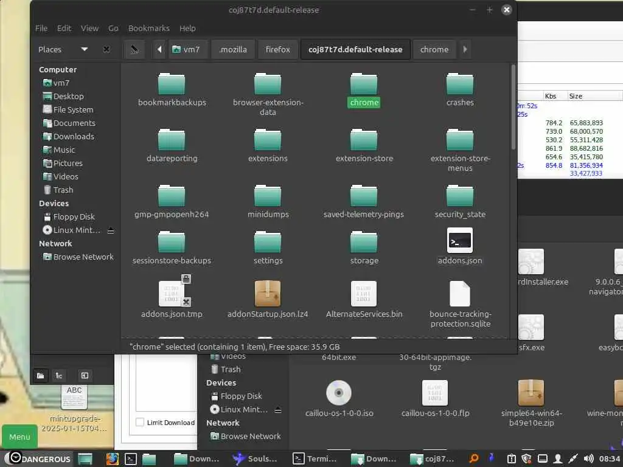Show later path buttons with the right arrow
Viewport: 623px width, 467px height.
(x=465, y=49)
